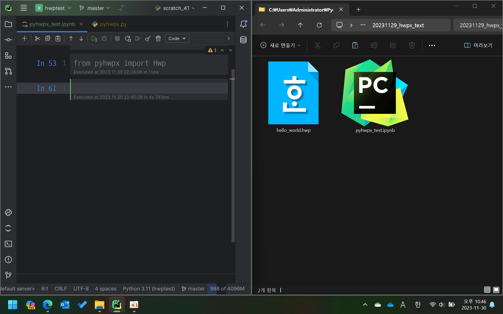
Task: Click Python 3.11 (hwptest) interpreter in status bar
Action: [x=149, y=289]
